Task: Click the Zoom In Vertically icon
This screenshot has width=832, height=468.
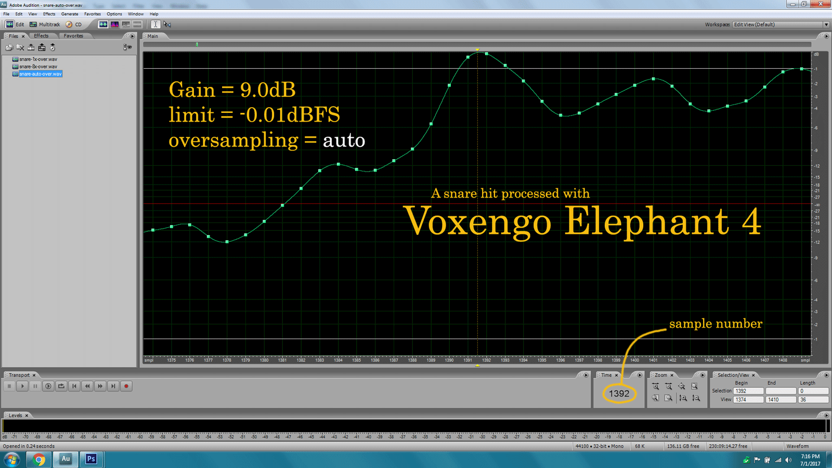Action: pos(683,398)
